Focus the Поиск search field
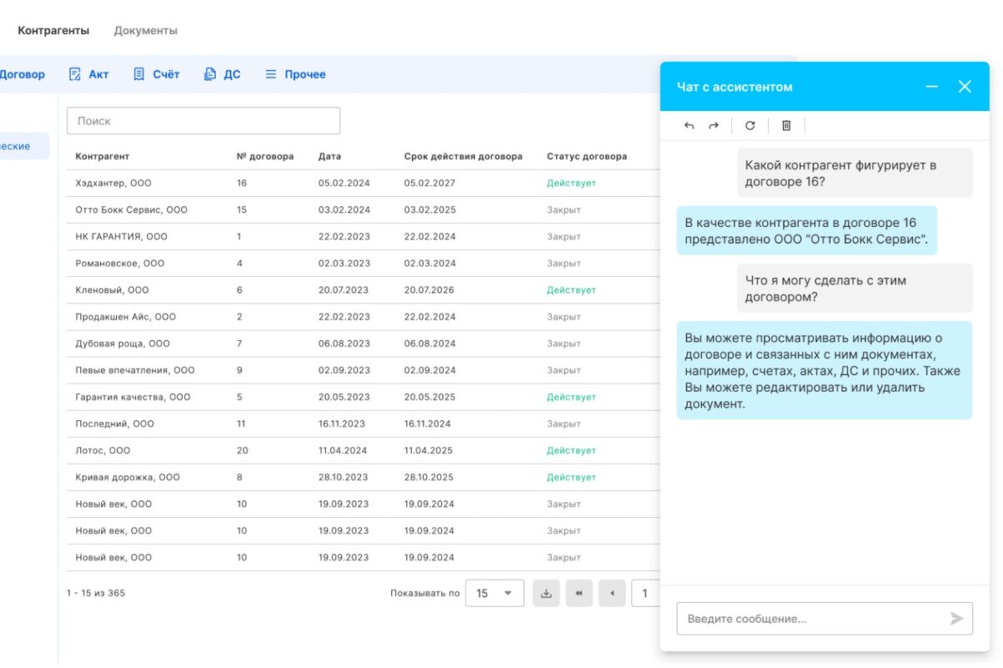Viewport: 1003px width, 668px height. (203, 121)
